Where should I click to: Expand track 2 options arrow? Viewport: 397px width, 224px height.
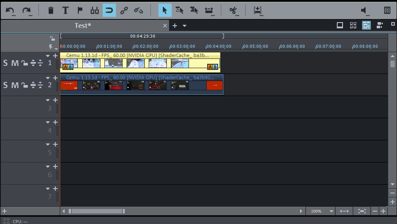coord(48,78)
